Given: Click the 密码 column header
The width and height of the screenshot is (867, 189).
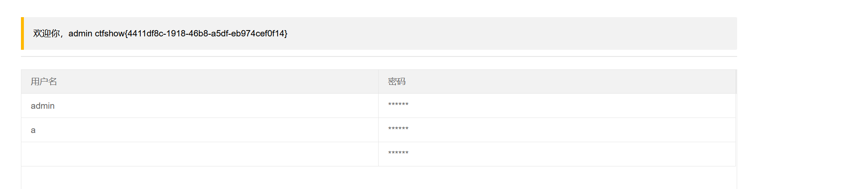Looking at the screenshot, I should click(x=397, y=82).
